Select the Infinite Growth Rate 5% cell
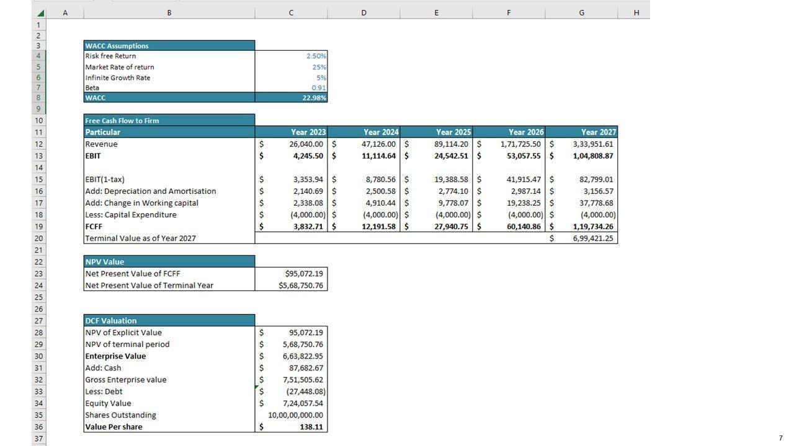This screenshot has width=794, height=446. (x=291, y=77)
